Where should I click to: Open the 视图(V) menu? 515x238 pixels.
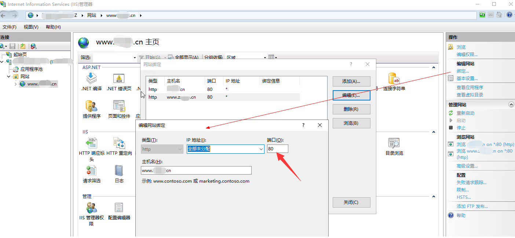tap(31, 27)
